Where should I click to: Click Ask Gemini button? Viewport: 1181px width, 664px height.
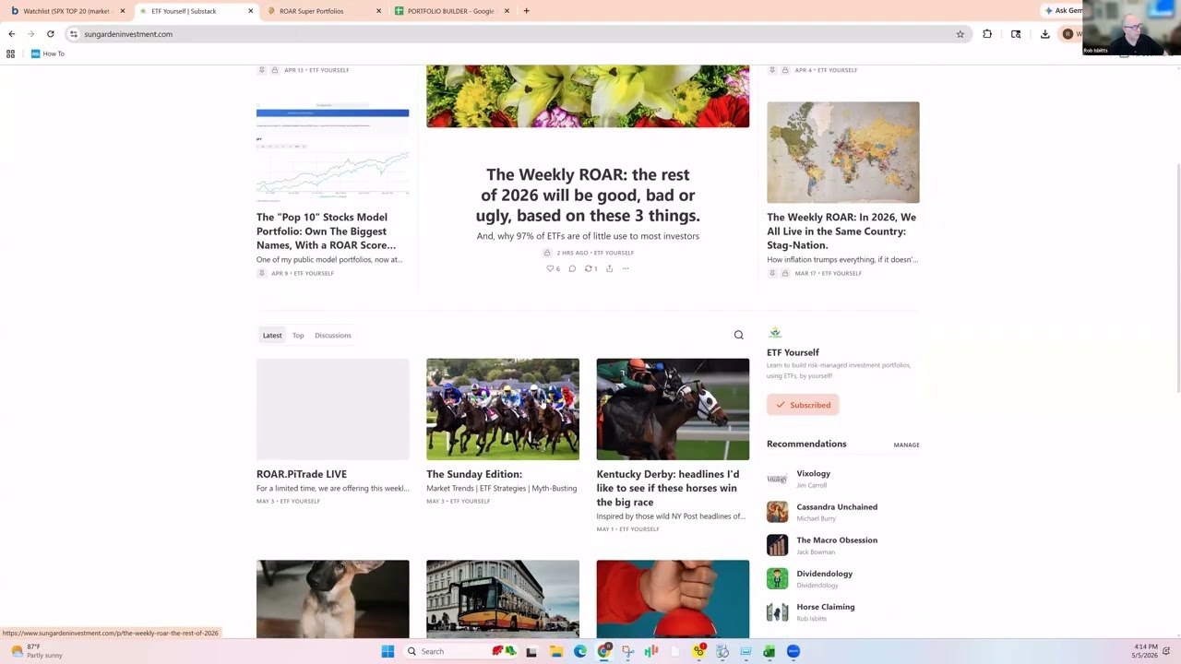pyautogui.click(x=1063, y=11)
